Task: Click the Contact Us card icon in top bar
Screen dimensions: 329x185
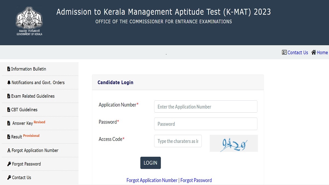Action: click(284, 52)
